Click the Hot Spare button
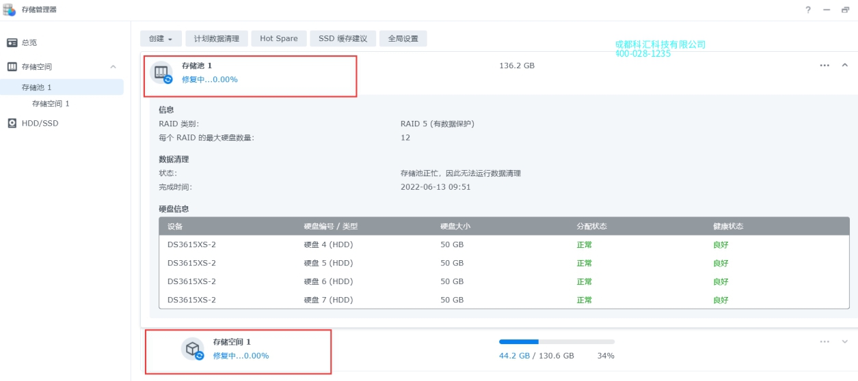Image resolution: width=858 pixels, height=381 pixels. pos(279,39)
